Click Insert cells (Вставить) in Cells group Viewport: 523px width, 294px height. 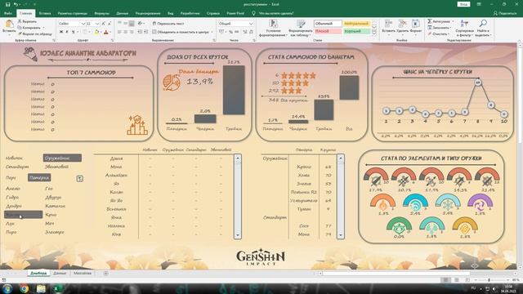coord(388,26)
